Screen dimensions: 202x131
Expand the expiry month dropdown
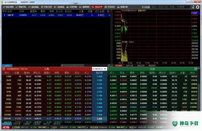99,69
